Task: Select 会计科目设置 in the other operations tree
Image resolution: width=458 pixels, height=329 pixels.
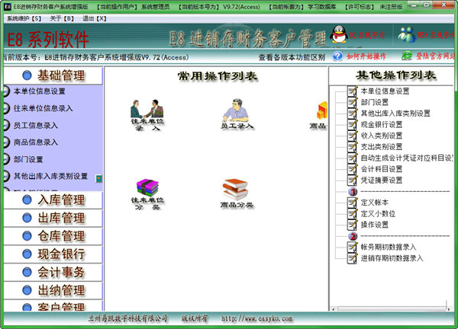Action: point(379,169)
